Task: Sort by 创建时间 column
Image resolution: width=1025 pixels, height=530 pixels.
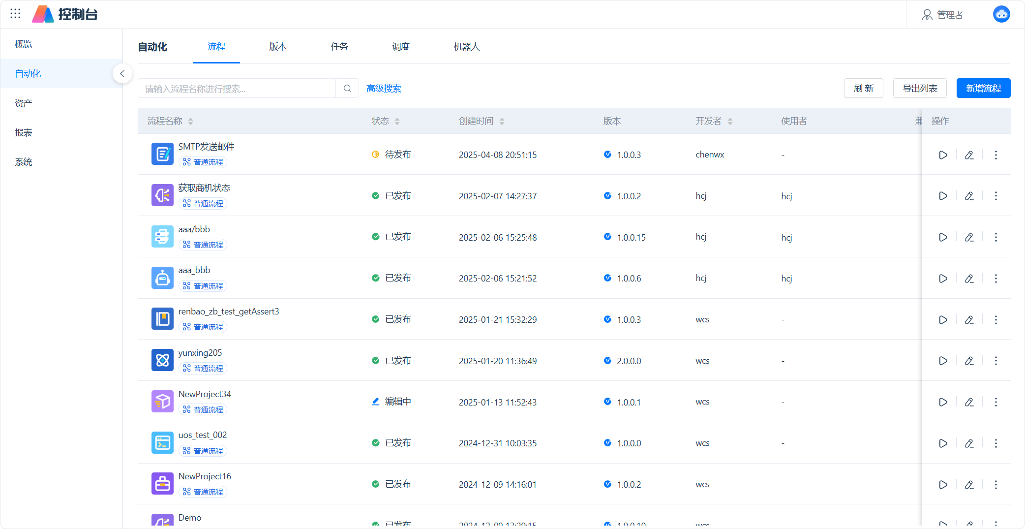Action: tap(502, 122)
